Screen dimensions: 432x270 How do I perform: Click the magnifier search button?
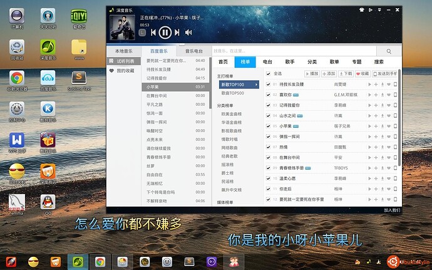coord(389,51)
